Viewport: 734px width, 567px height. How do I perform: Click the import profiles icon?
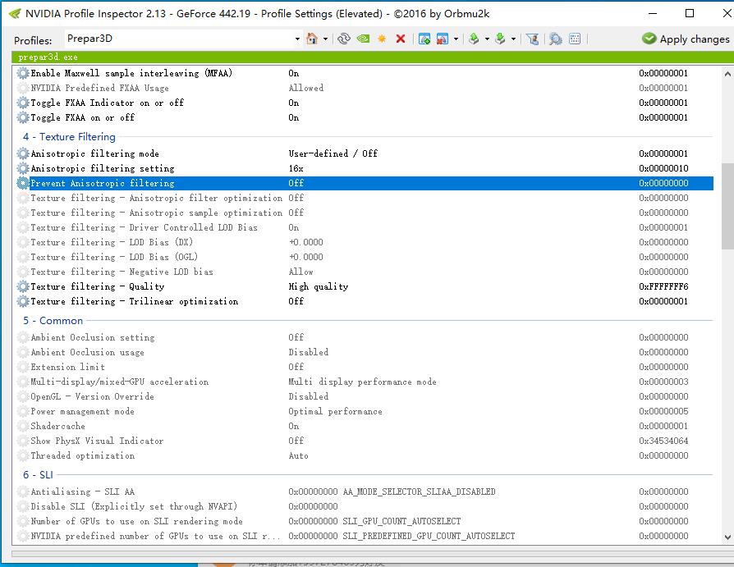tap(500, 39)
